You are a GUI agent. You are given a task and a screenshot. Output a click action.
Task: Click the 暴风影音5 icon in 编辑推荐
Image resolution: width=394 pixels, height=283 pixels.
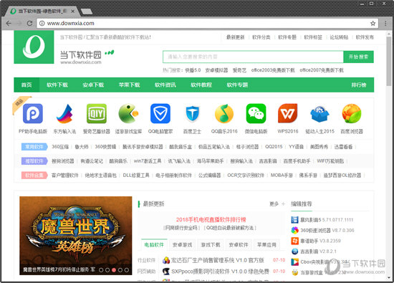tap(294, 220)
